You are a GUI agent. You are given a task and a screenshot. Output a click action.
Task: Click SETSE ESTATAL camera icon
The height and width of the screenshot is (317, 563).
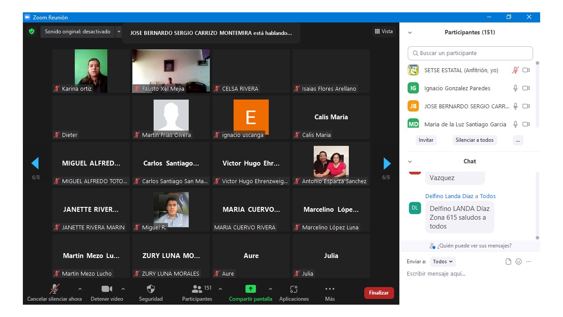[x=526, y=70]
